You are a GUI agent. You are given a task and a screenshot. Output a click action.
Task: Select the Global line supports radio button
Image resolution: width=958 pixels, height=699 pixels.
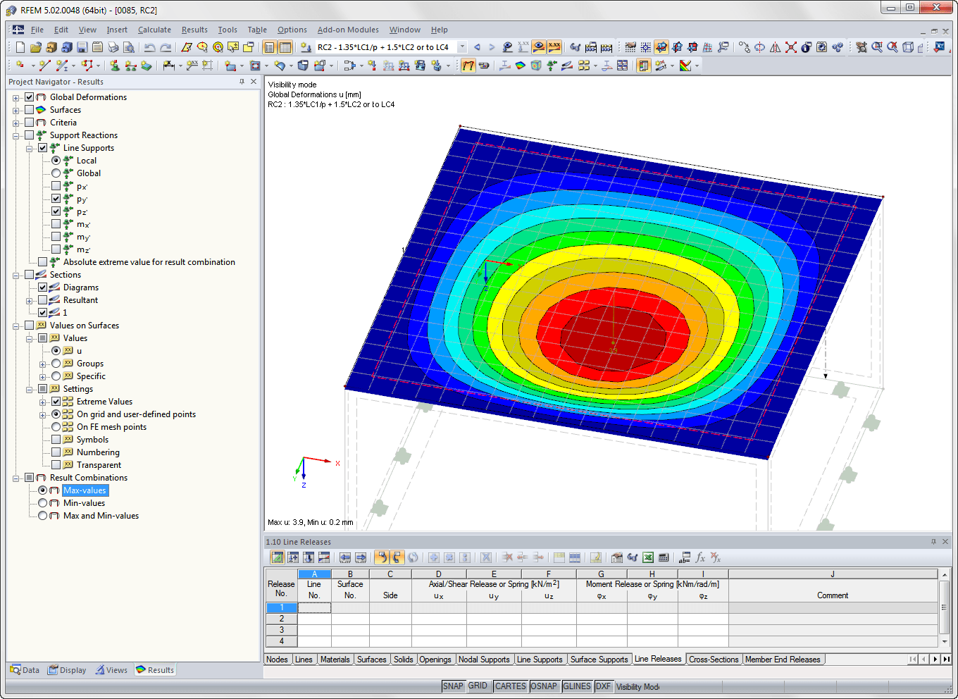tap(56, 173)
